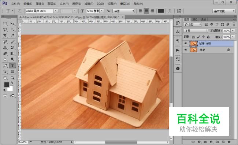This screenshot has width=238, height=145.
Task: Select the Crop tool
Action: [x=5, y=36]
